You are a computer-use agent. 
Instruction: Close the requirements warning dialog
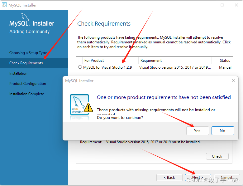pos(234,81)
